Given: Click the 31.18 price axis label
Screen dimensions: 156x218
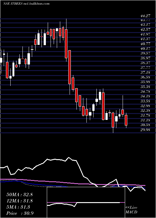Looking at the screenshot, I should [x=145, y=120].
